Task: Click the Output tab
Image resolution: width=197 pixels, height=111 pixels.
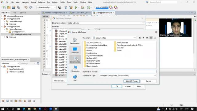Action: pyautogui.click(x=45, y=74)
